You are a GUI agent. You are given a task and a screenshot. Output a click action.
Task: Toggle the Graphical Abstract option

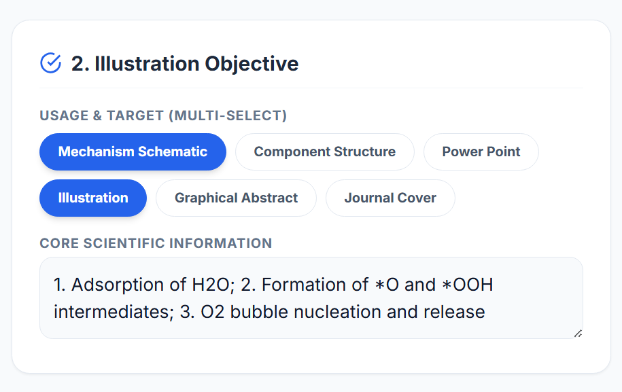tap(236, 198)
